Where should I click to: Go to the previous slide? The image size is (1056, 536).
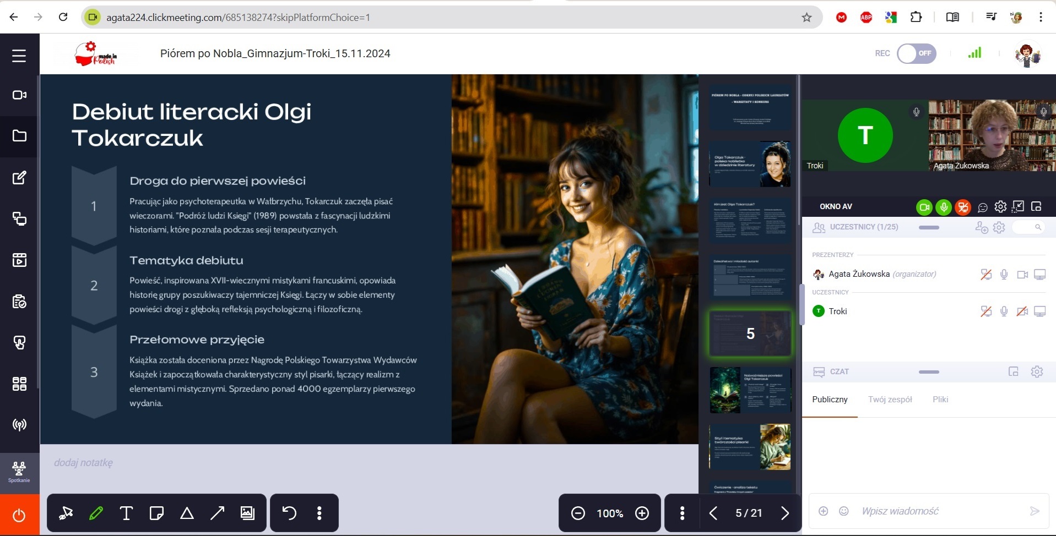(713, 513)
